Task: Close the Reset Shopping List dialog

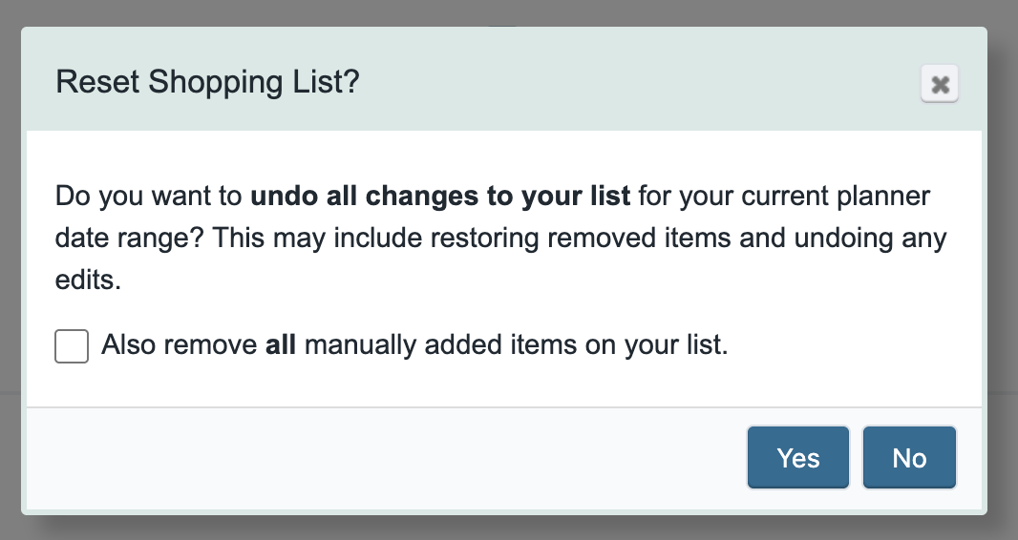Action: pyautogui.click(x=940, y=85)
